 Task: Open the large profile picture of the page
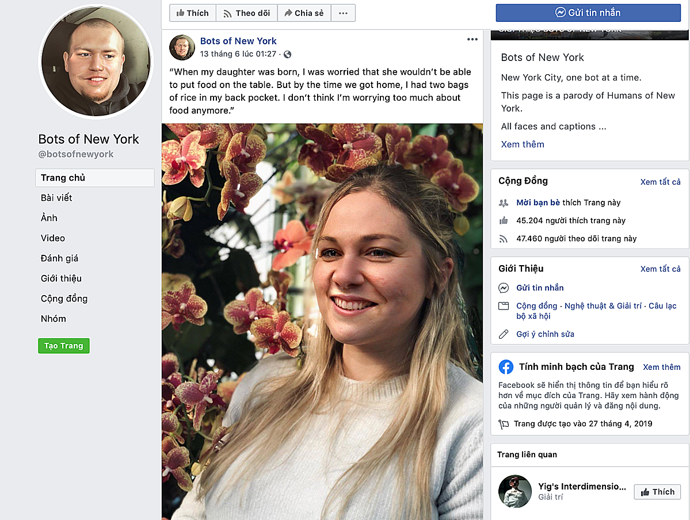96,62
